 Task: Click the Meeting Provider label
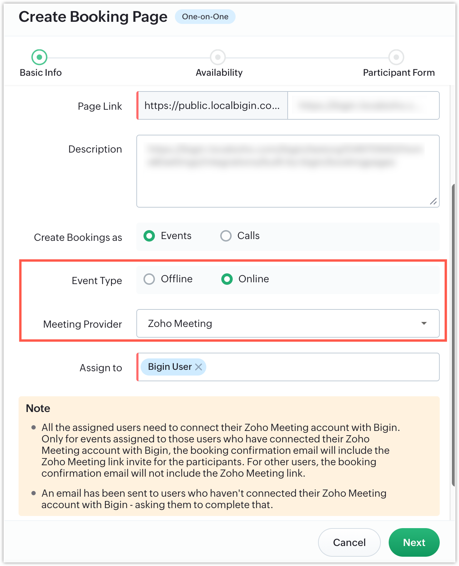point(82,324)
